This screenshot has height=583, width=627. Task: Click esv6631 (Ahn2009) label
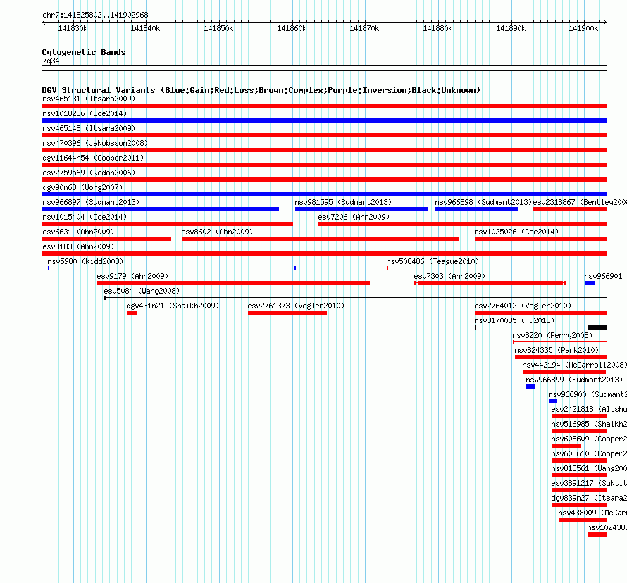(x=78, y=232)
